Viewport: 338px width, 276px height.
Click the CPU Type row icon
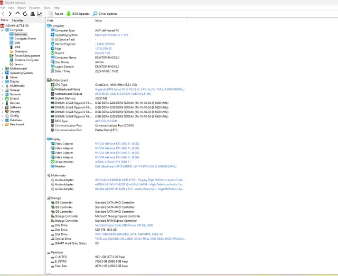[52, 85]
